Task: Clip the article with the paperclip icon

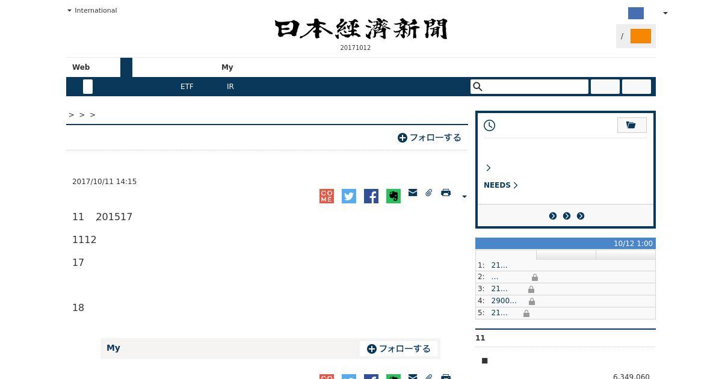Action: coord(429,193)
